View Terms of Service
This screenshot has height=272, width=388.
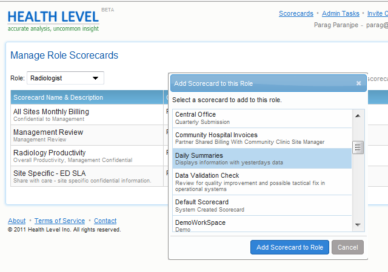click(59, 221)
